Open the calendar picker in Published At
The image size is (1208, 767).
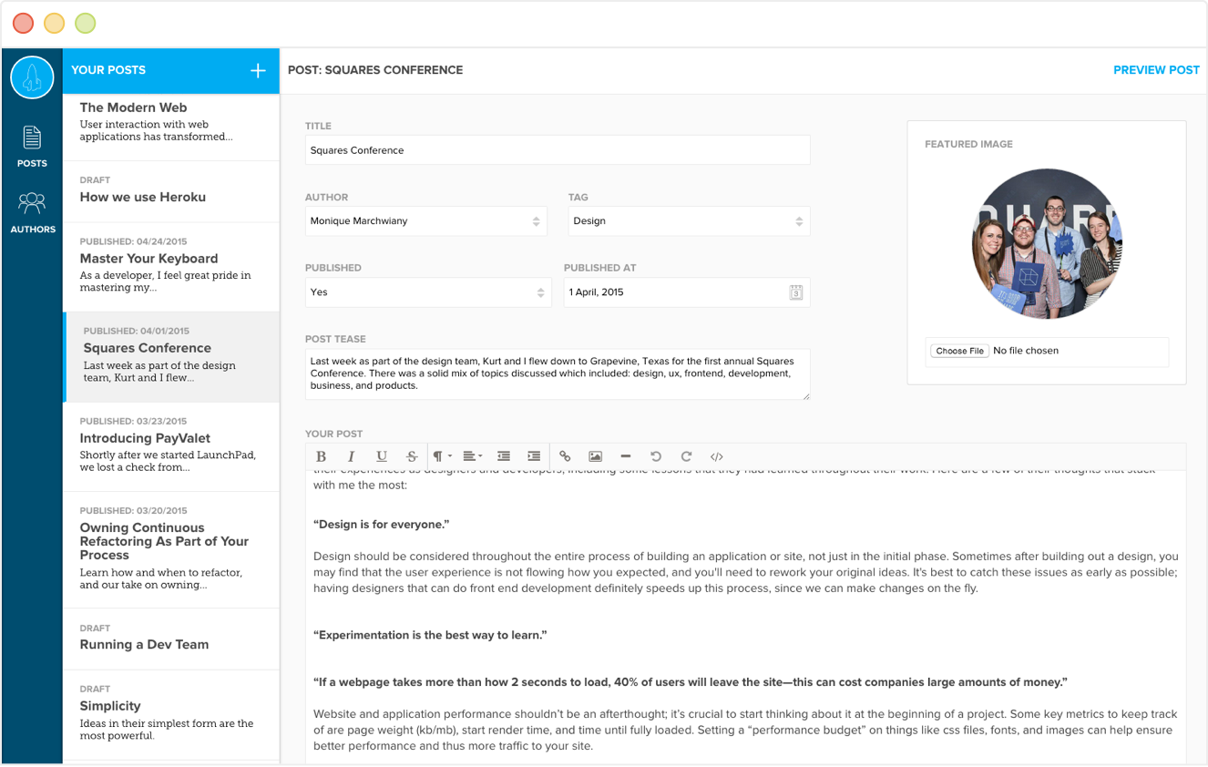pyautogui.click(x=795, y=292)
